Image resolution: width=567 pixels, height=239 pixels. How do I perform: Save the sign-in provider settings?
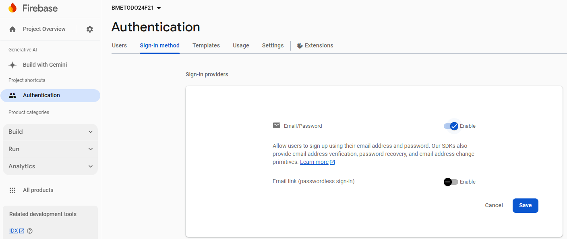coord(525,206)
